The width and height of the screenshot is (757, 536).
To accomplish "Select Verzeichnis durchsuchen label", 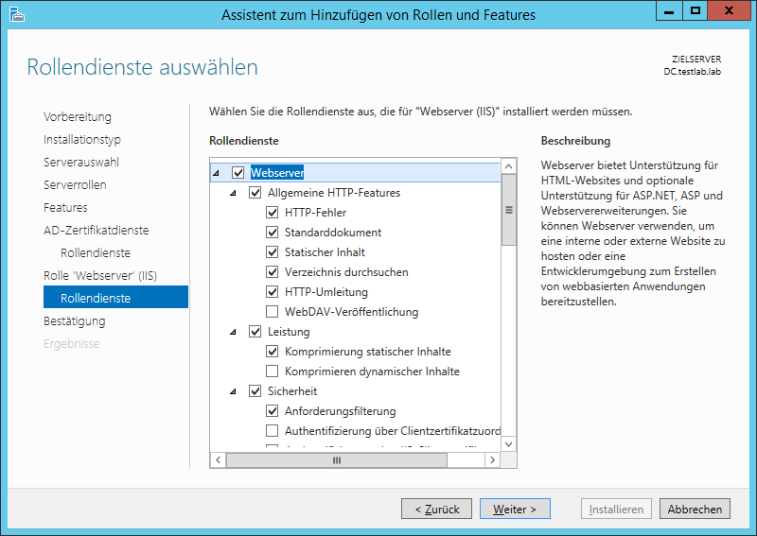I will coord(346,271).
